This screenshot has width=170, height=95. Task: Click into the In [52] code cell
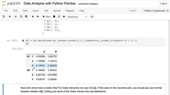[x=95, y=42]
